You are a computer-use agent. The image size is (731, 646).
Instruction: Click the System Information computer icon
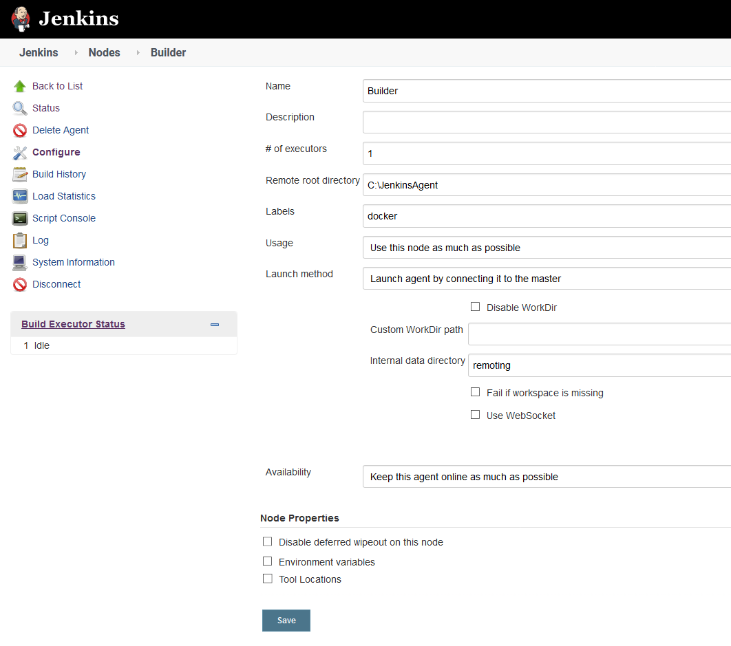(20, 262)
